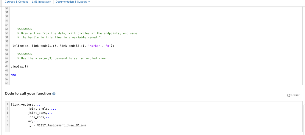Expand the Documentation & Support dropdown
The height and width of the screenshot is (135, 305).
73,2
